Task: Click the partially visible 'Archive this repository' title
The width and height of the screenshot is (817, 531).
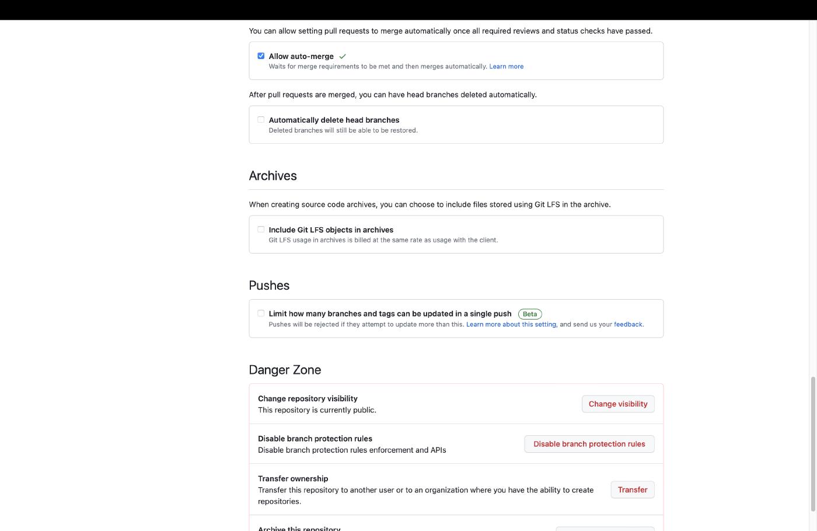Action: click(299, 528)
